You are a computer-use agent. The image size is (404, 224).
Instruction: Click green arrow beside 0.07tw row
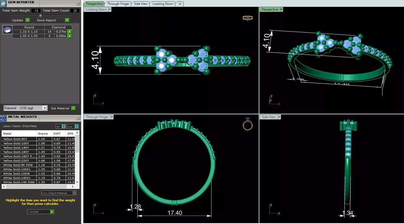pyautogui.click(x=70, y=32)
